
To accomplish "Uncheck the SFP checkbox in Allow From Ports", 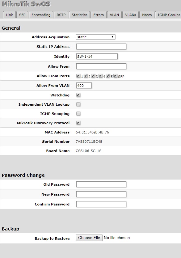I will (115, 75).
